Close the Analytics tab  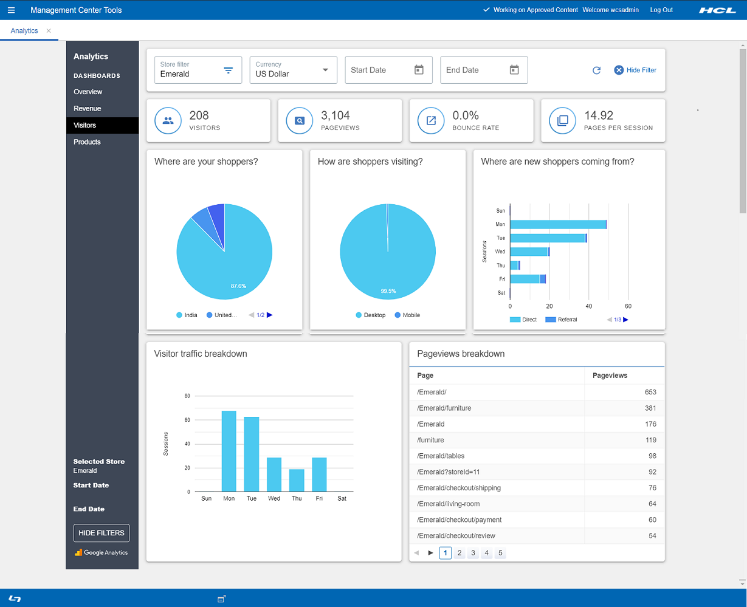(49, 31)
